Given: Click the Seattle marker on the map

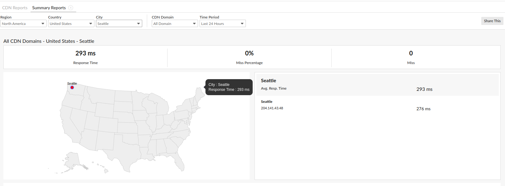Looking at the screenshot, I should [x=72, y=87].
